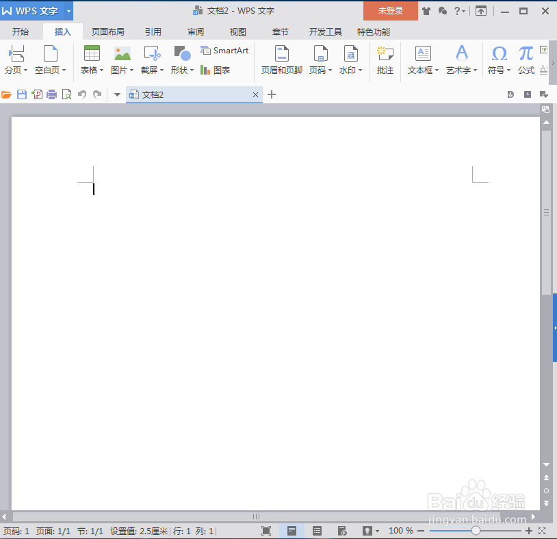
Task: Switch to outline view
Action: 317,531
